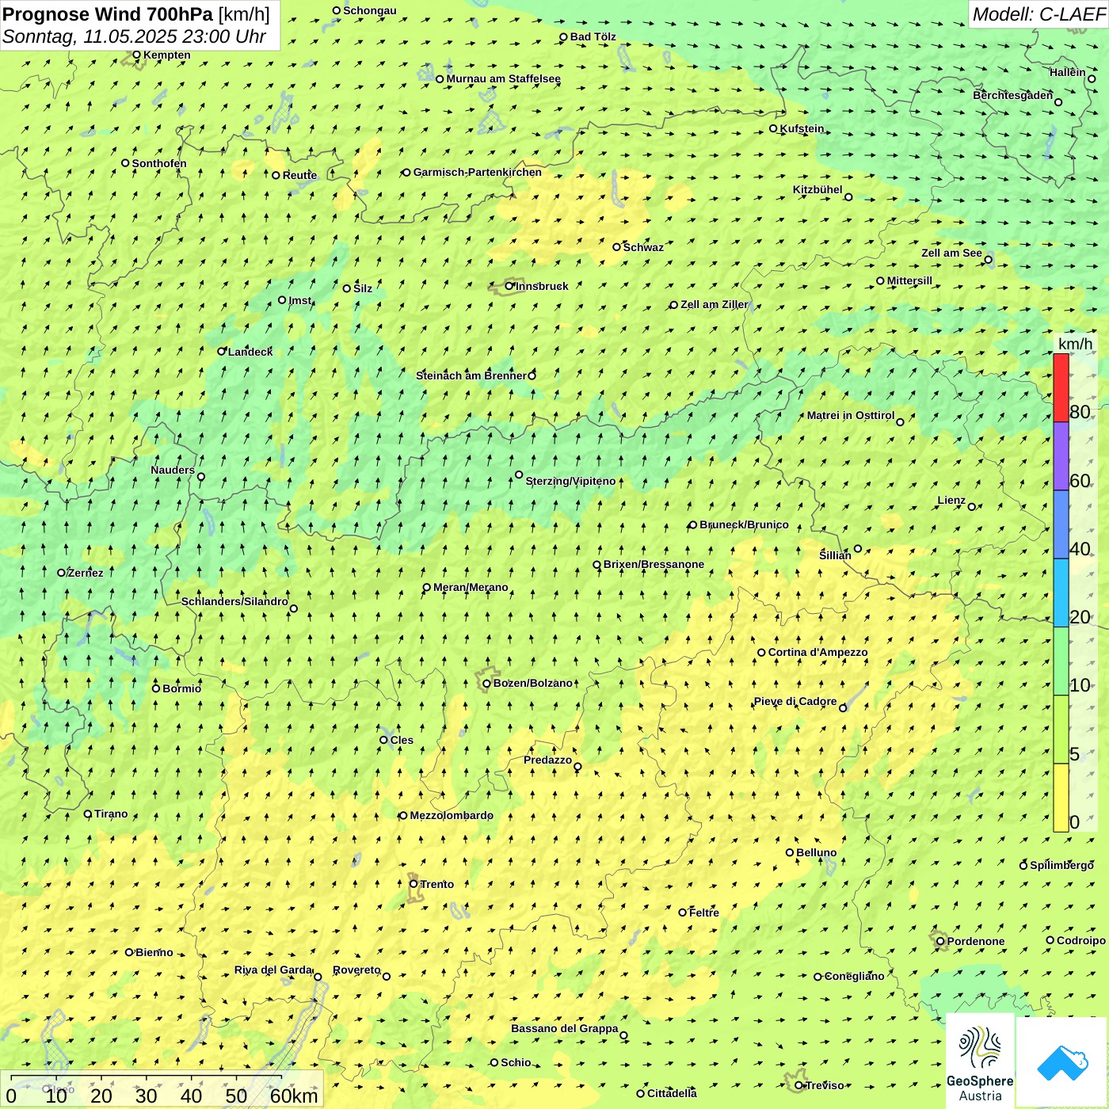Click the Steinach am Brenner label
1109x1109 pixels.
point(471,375)
